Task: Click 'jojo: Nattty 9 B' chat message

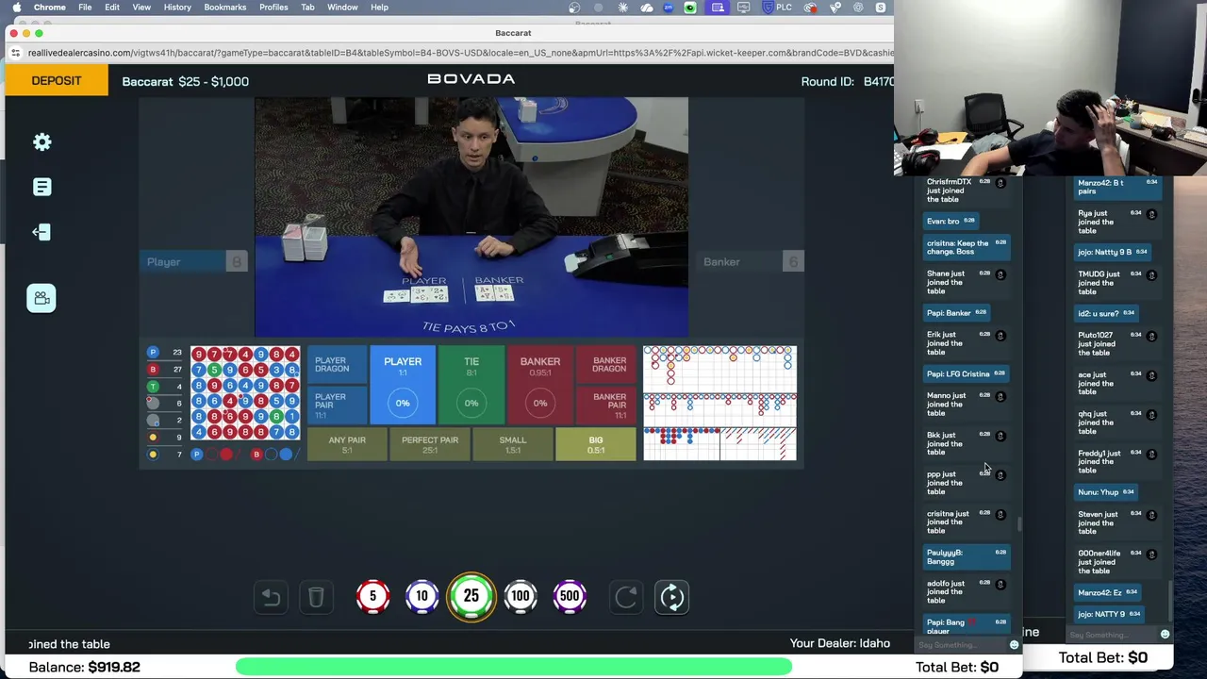Action: (1113, 252)
